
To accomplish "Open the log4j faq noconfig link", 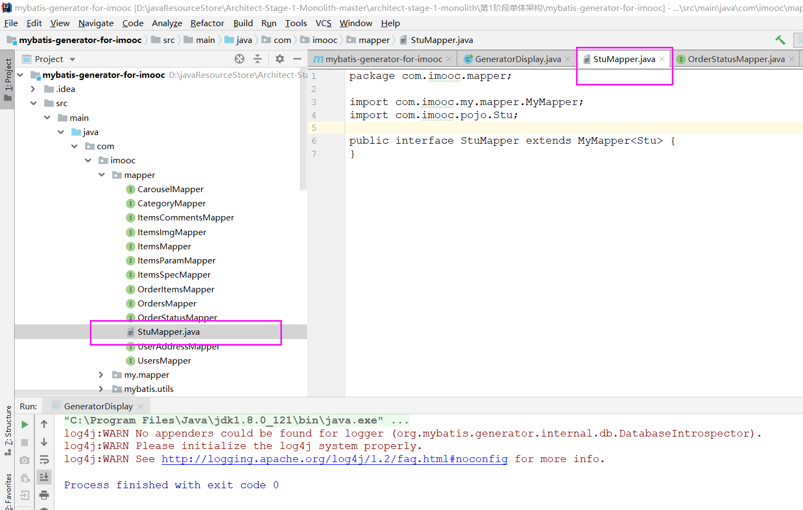I will pyautogui.click(x=334, y=459).
